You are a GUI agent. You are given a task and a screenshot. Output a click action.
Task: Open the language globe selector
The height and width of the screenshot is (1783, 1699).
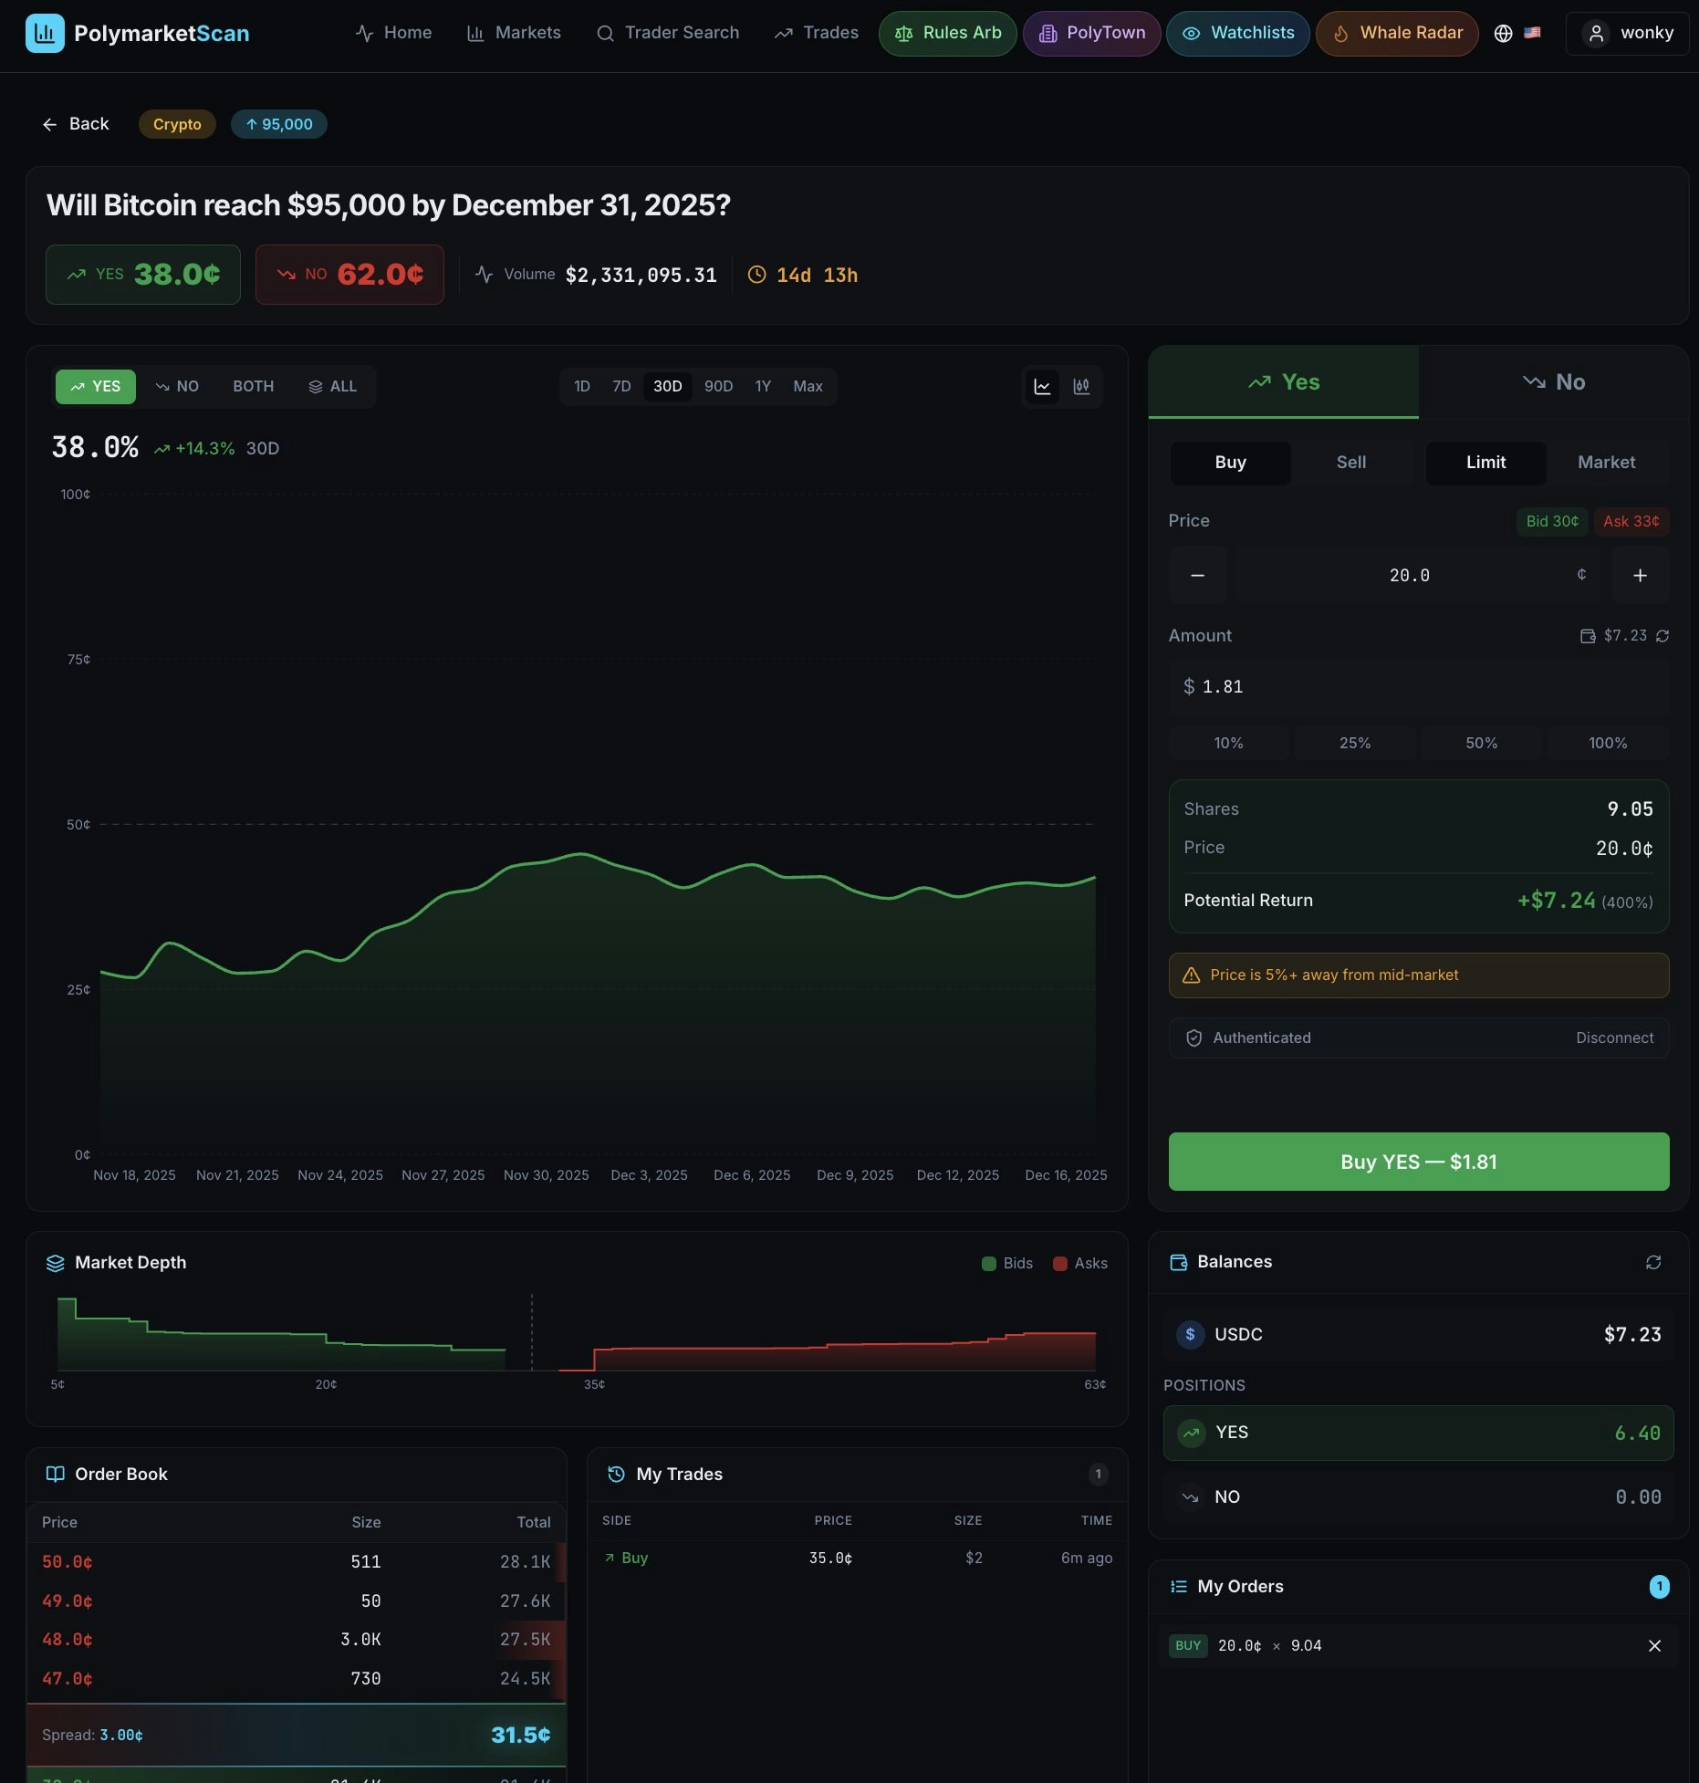[x=1502, y=33]
